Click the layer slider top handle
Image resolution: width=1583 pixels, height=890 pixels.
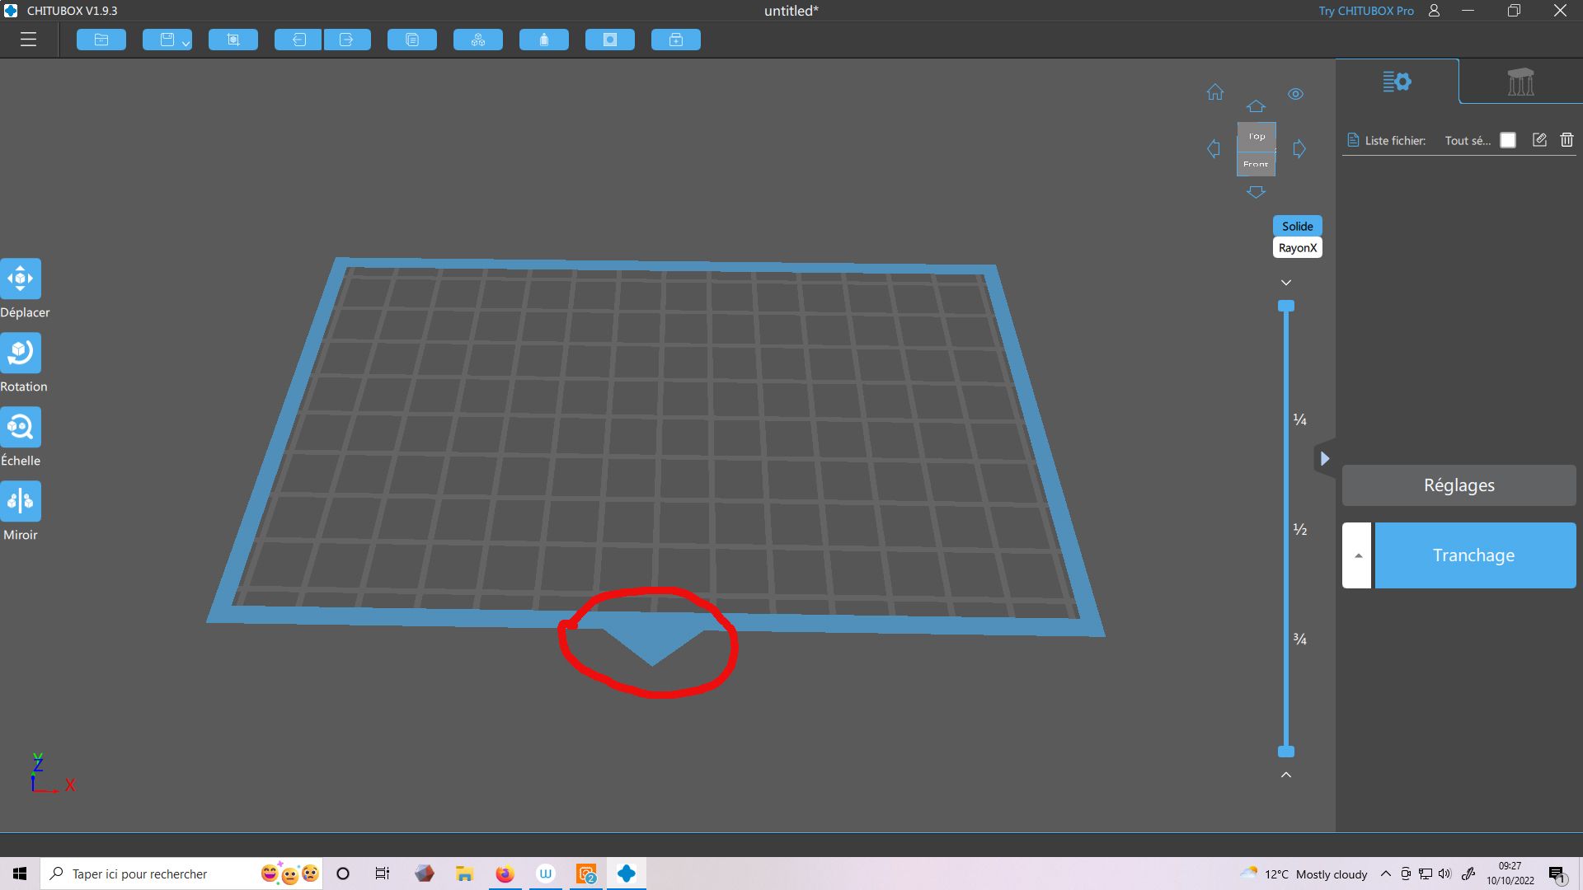click(x=1285, y=306)
